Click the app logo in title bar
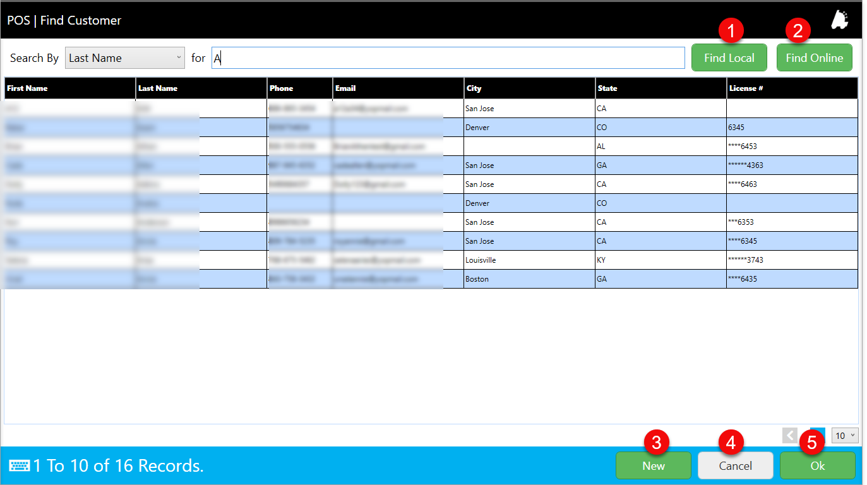867x485 pixels. (x=839, y=20)
